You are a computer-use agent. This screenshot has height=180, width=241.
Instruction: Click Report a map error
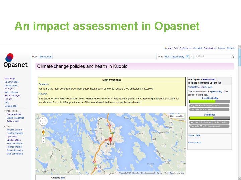(x=177, y=173)
